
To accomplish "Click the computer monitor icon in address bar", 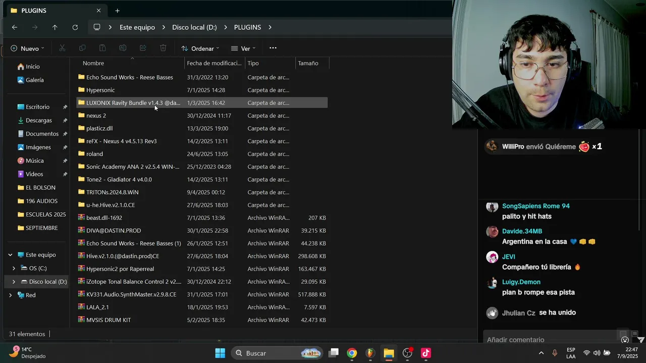I will 97,27.
